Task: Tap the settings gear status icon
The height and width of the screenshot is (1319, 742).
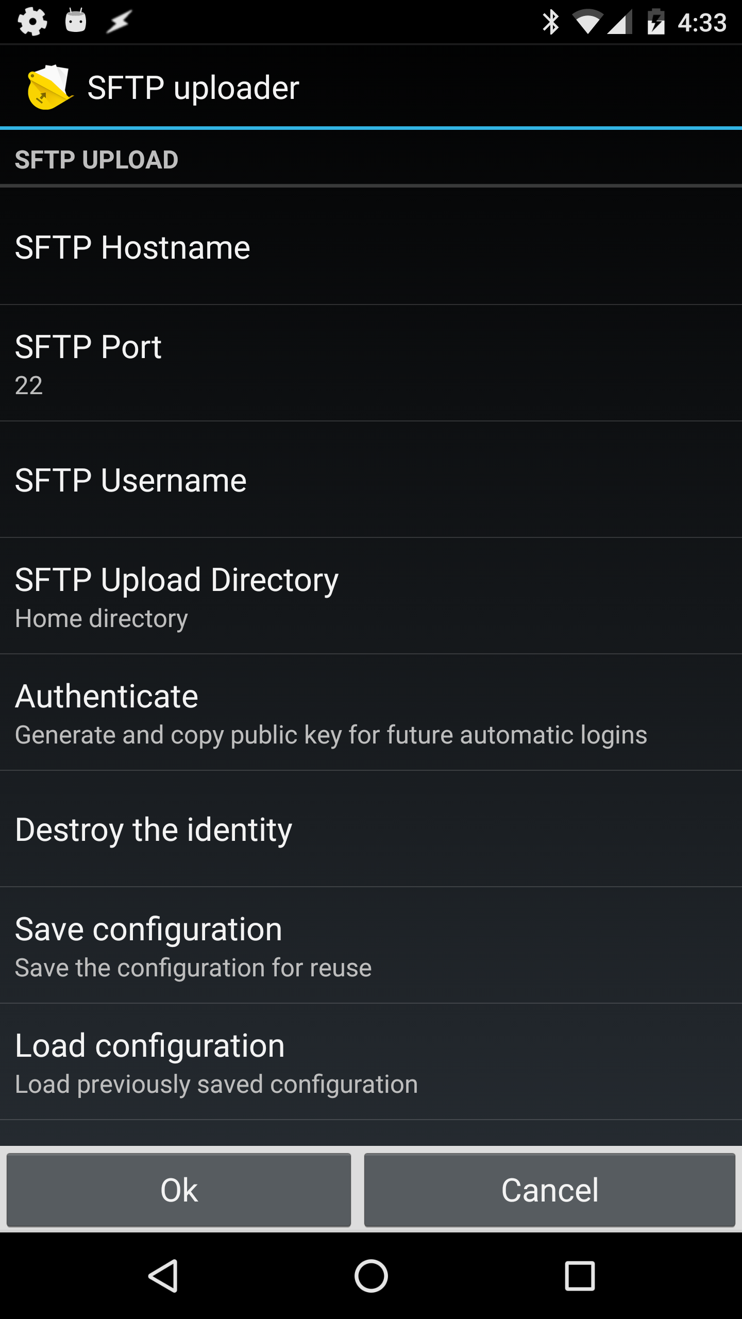Action: coord(32,22)
